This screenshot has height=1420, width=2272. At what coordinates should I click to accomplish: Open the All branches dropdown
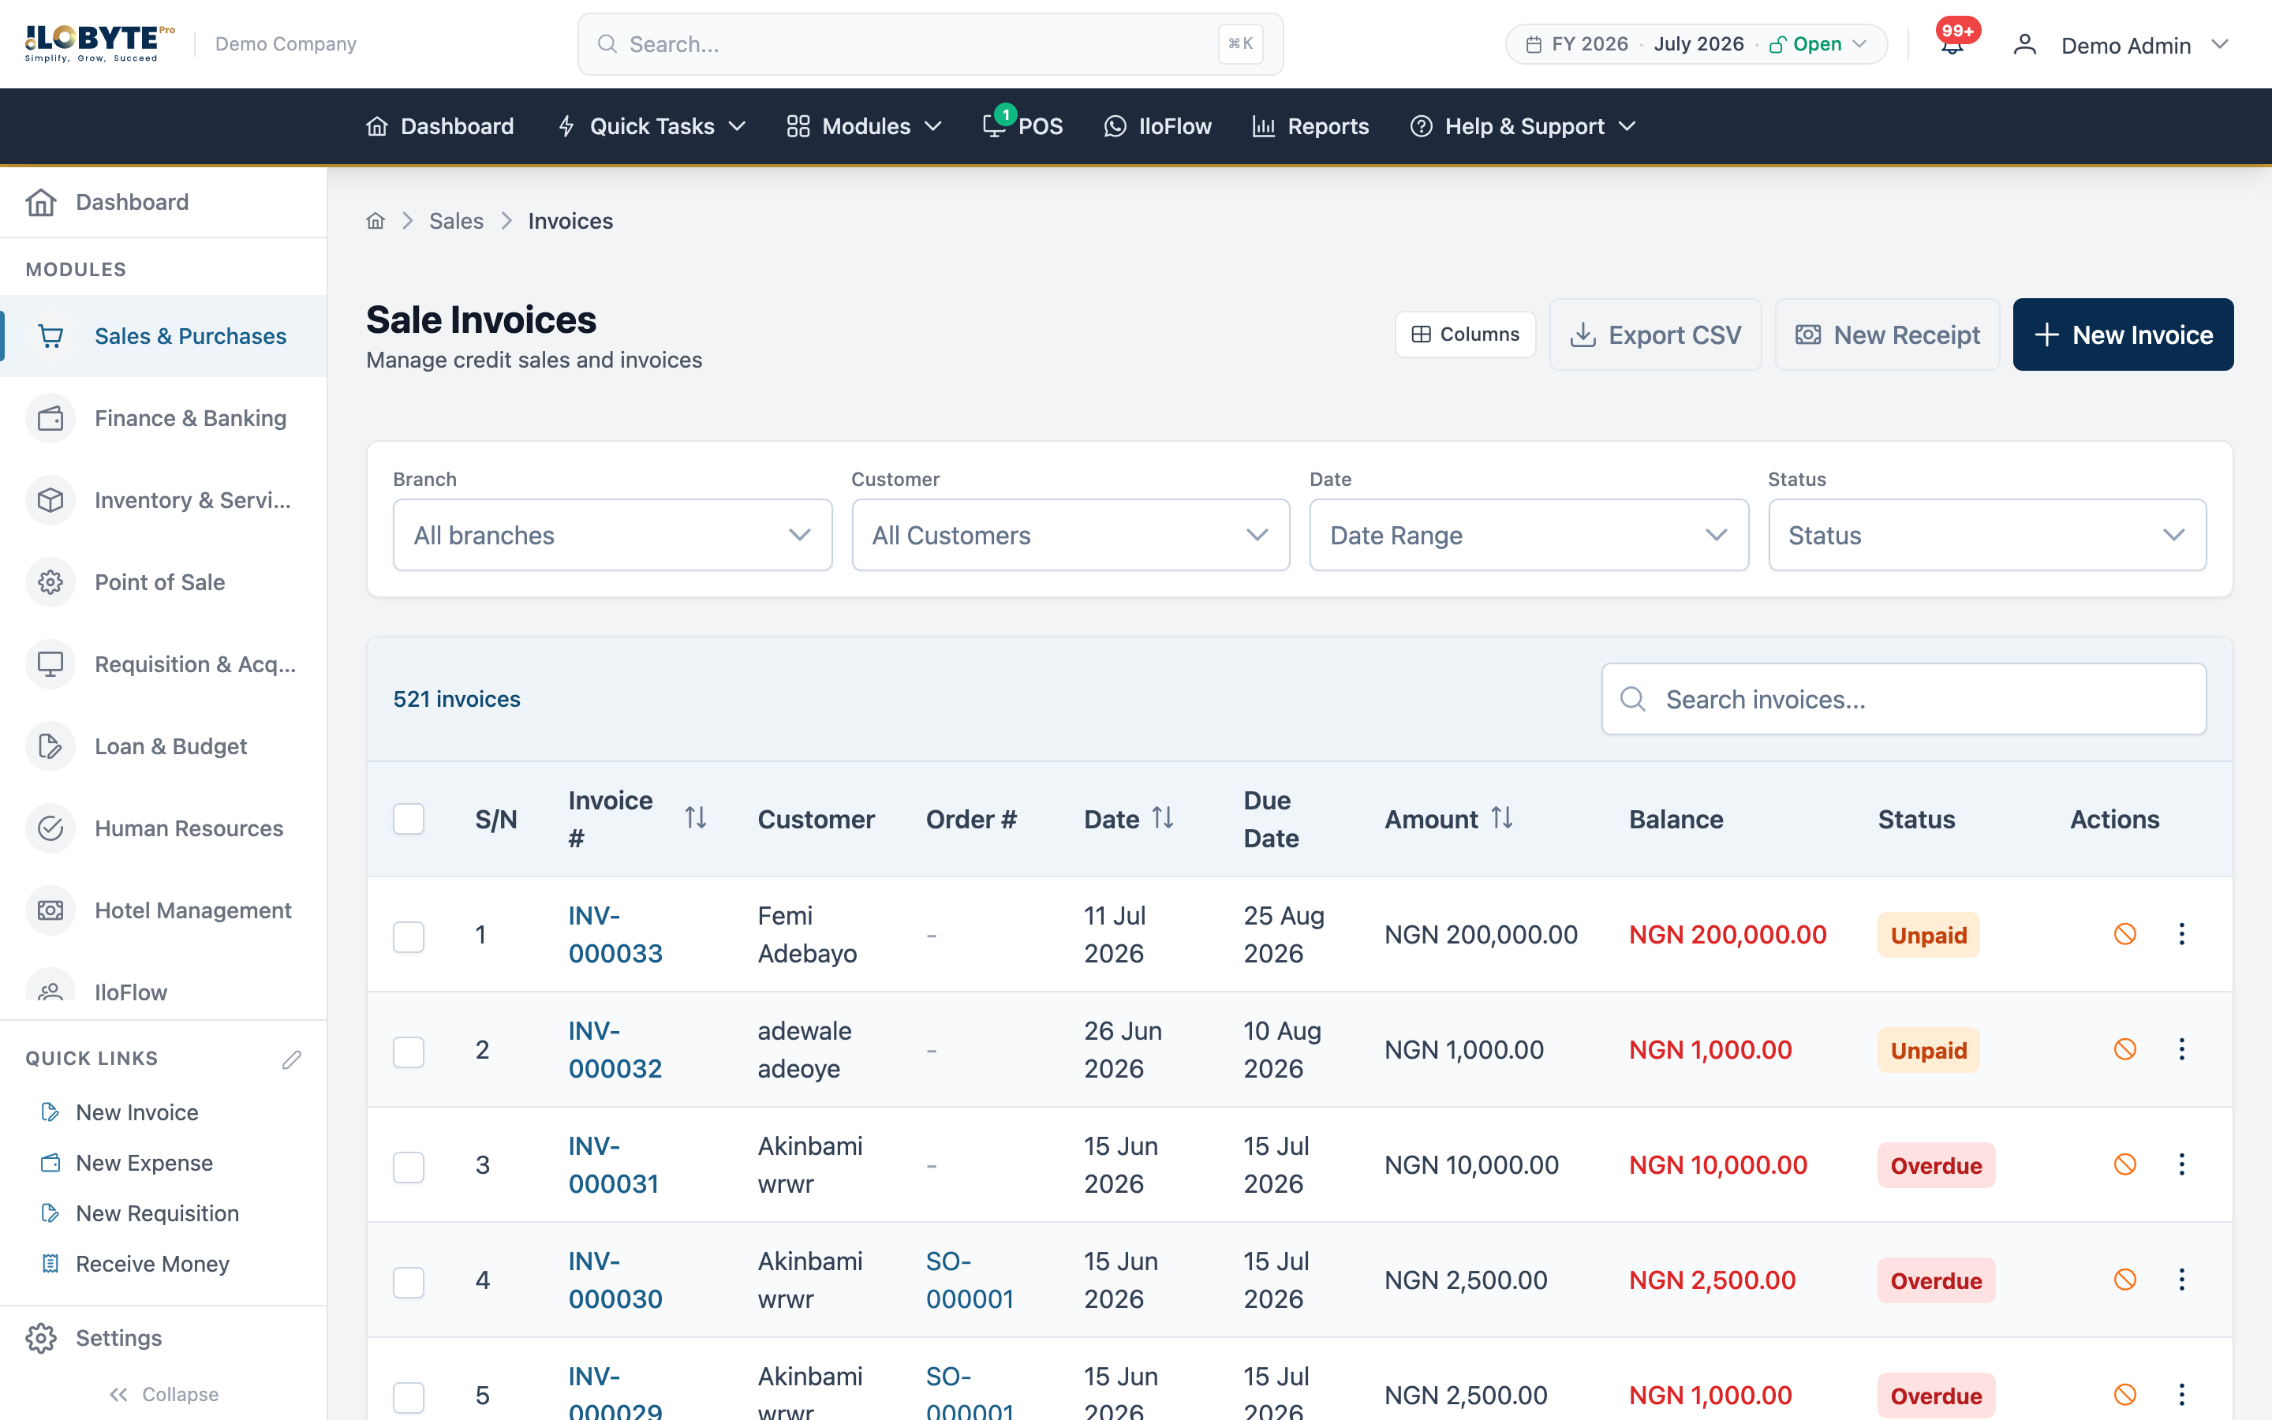(612, 536)
